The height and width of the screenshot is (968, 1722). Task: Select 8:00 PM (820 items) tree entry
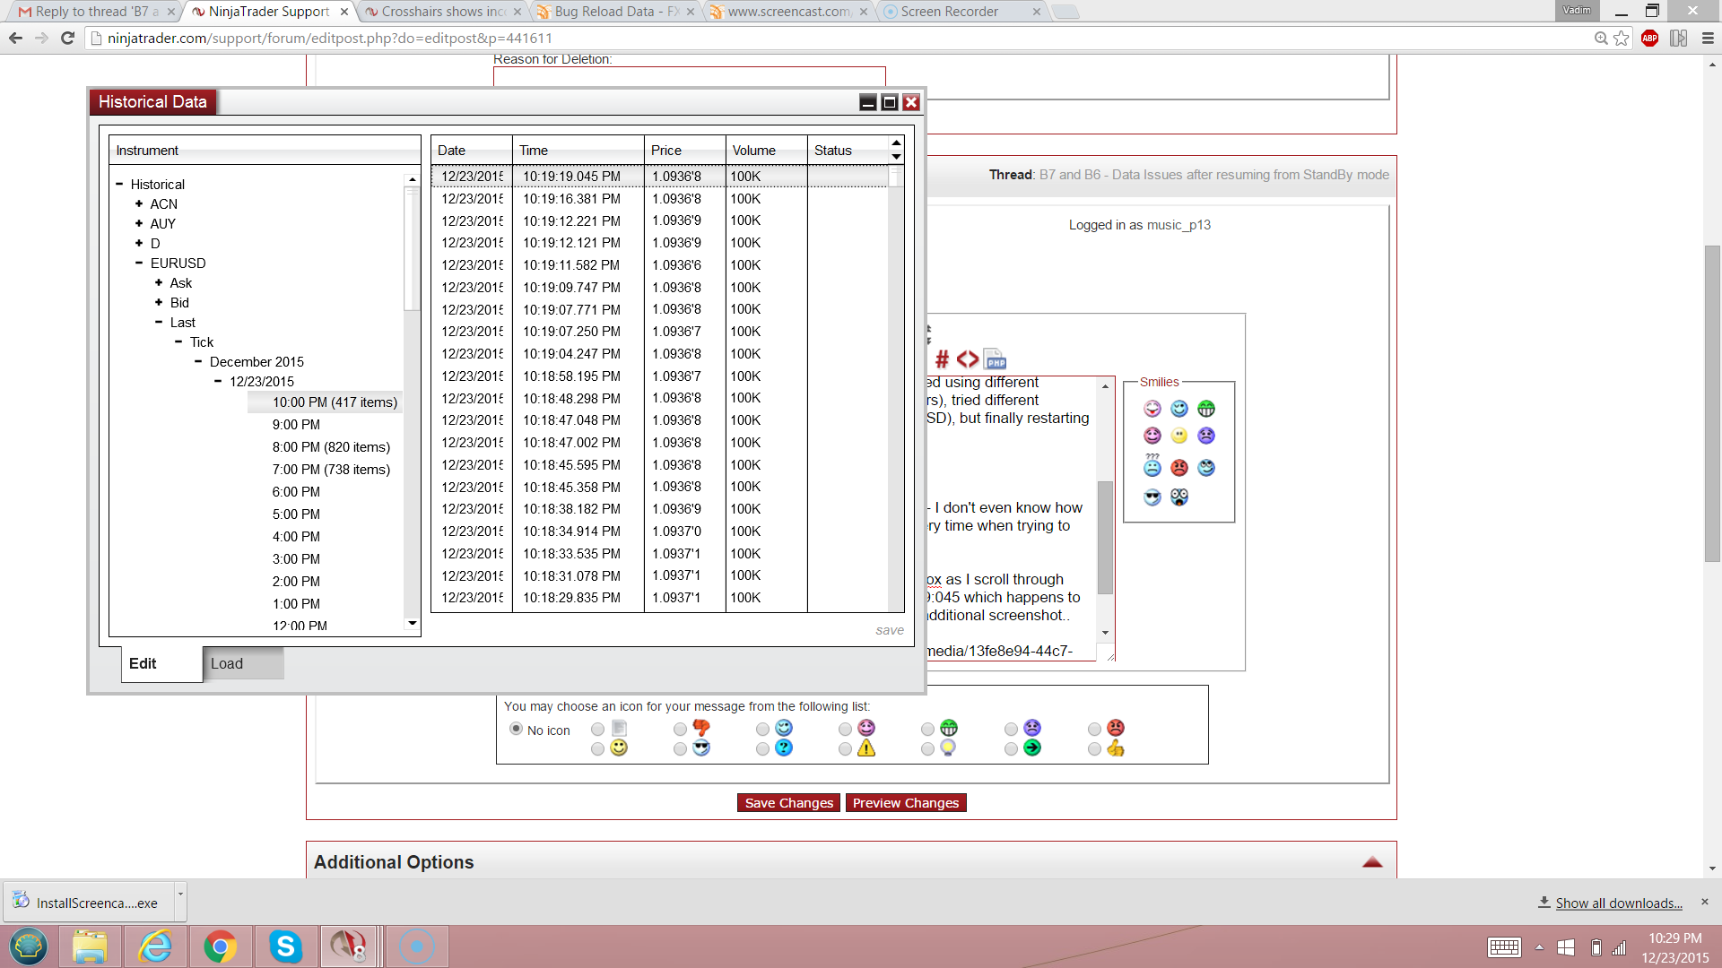[330, 447]
